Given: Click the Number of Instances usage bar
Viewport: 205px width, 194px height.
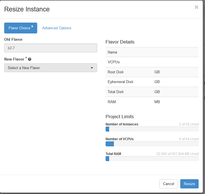Looking at the screenshot, I should (x=152, y=129).
